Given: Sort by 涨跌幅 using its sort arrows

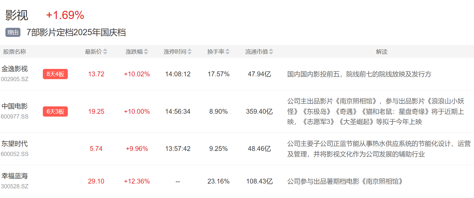Looking at the screenshot, I should pos(146,52).
